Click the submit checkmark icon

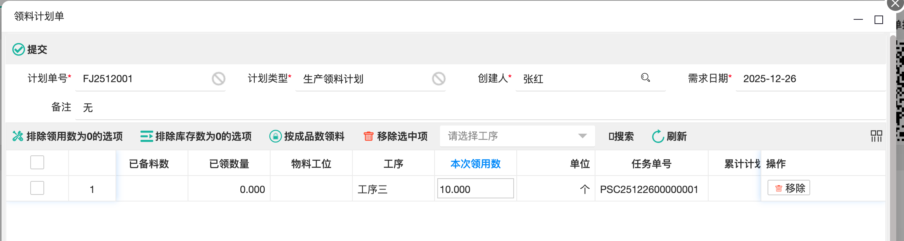tap(19, 50)
